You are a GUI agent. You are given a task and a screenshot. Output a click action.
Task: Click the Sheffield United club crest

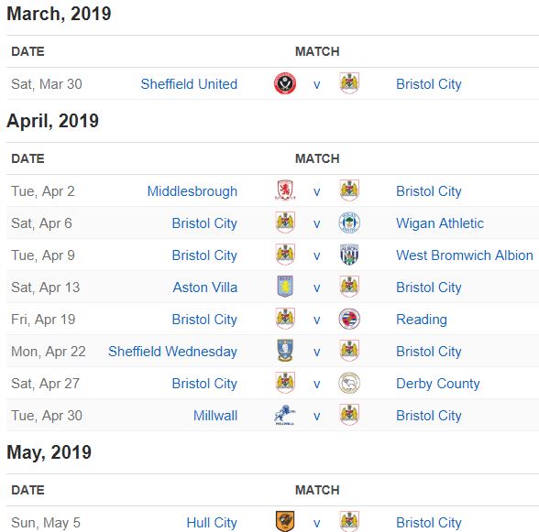[x=285, y=83]
